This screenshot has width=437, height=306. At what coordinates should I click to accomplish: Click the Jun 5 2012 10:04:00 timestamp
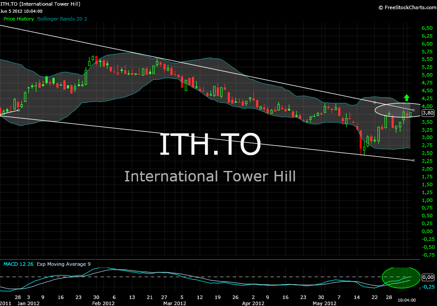(x=21, y=11)
